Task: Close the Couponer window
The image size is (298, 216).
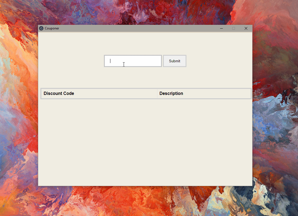Action: 246,28
